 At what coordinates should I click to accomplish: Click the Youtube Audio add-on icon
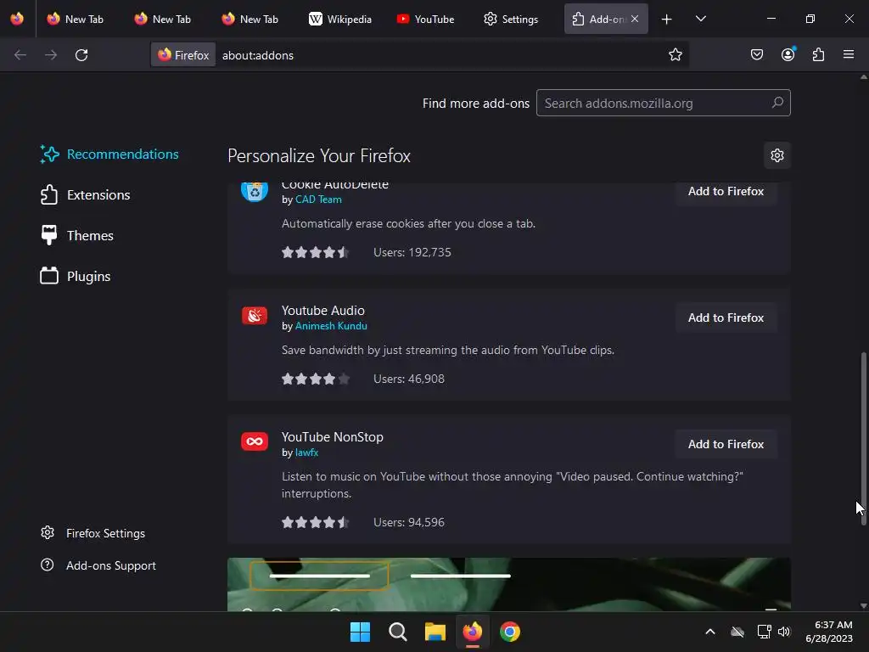coord(255,316)
